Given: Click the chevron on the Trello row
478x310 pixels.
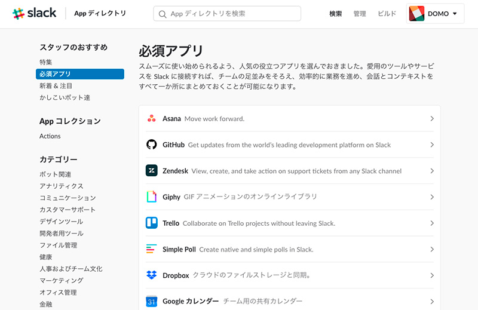Looking at the screenshot, I should click(431, 223).
